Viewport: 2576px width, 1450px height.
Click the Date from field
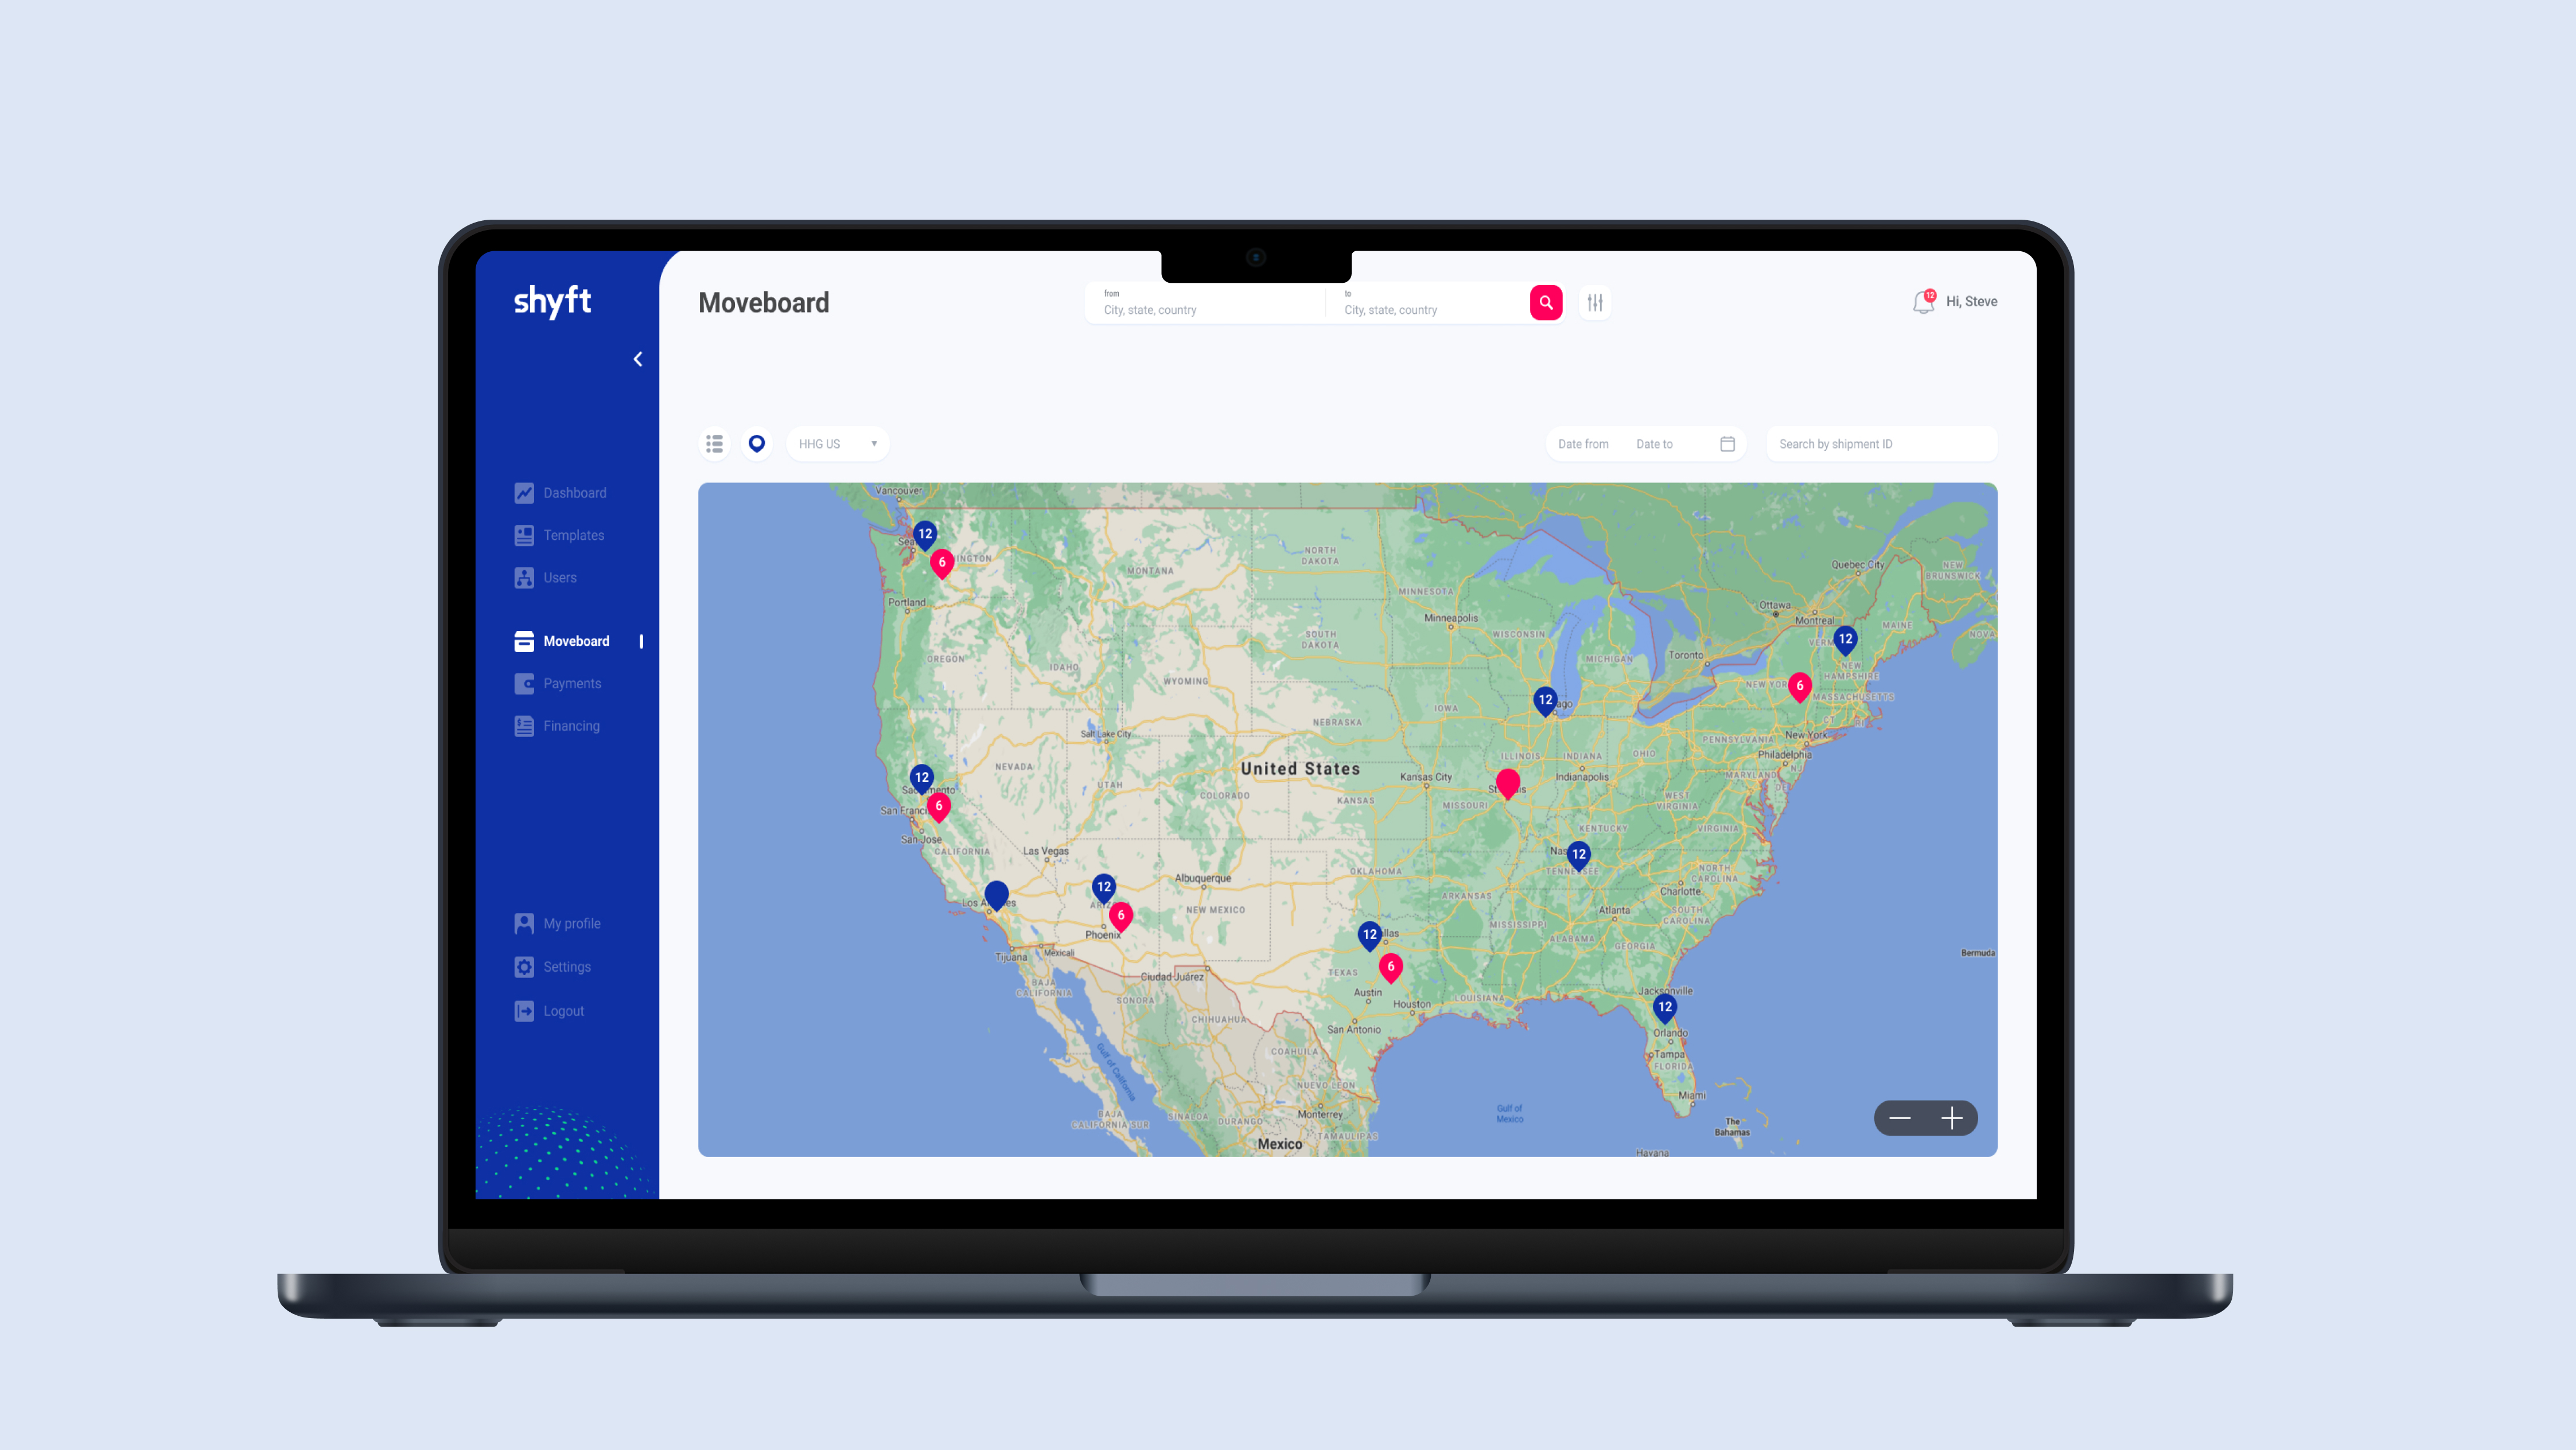coord(1583,444)
